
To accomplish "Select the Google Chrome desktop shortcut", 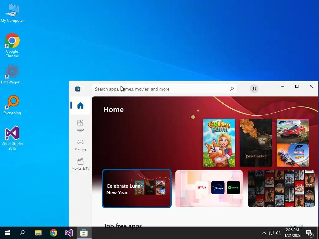I will (12, 45).
